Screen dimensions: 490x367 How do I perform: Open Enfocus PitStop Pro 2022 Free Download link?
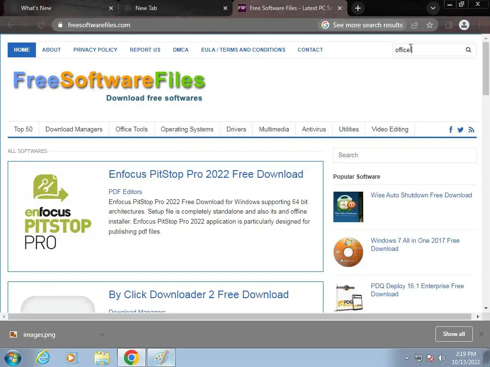pos(206,174)
